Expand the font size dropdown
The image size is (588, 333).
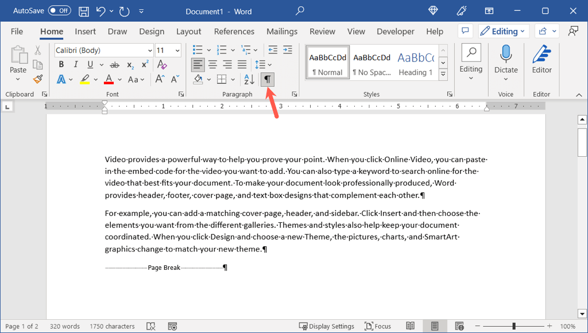[x=177, y=51]
